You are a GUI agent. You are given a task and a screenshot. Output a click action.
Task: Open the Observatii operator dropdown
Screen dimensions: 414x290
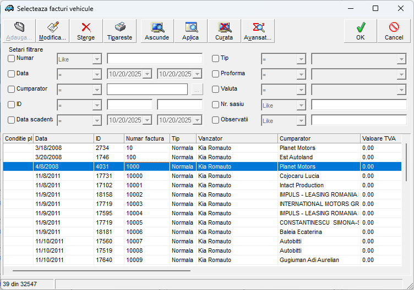[x=301, y=120]
